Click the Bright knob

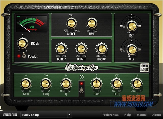coord(81,48)
